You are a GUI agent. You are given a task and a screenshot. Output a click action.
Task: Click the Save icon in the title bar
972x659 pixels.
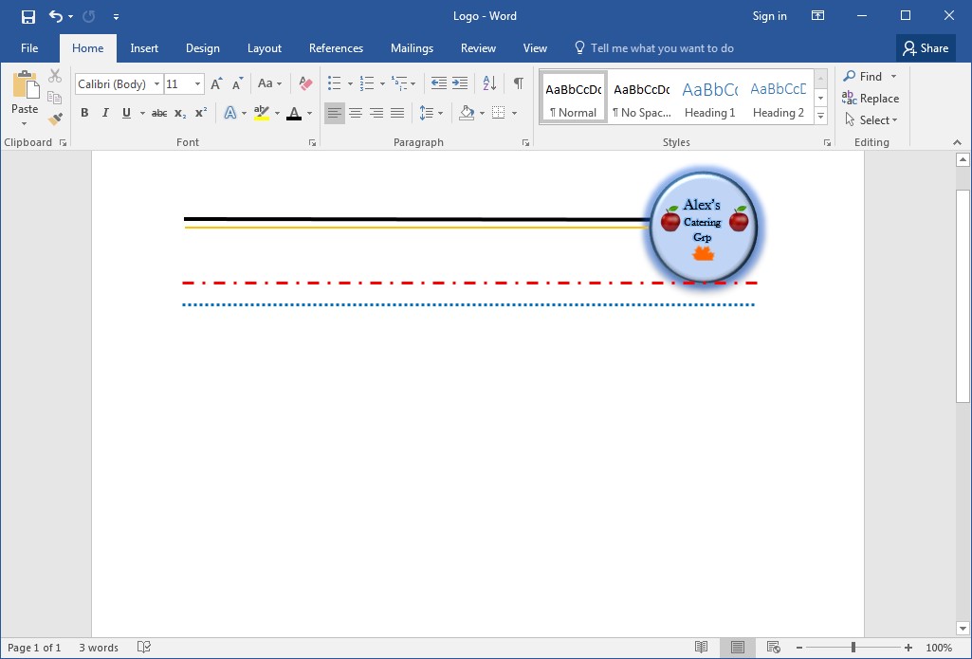pos(28,16)
